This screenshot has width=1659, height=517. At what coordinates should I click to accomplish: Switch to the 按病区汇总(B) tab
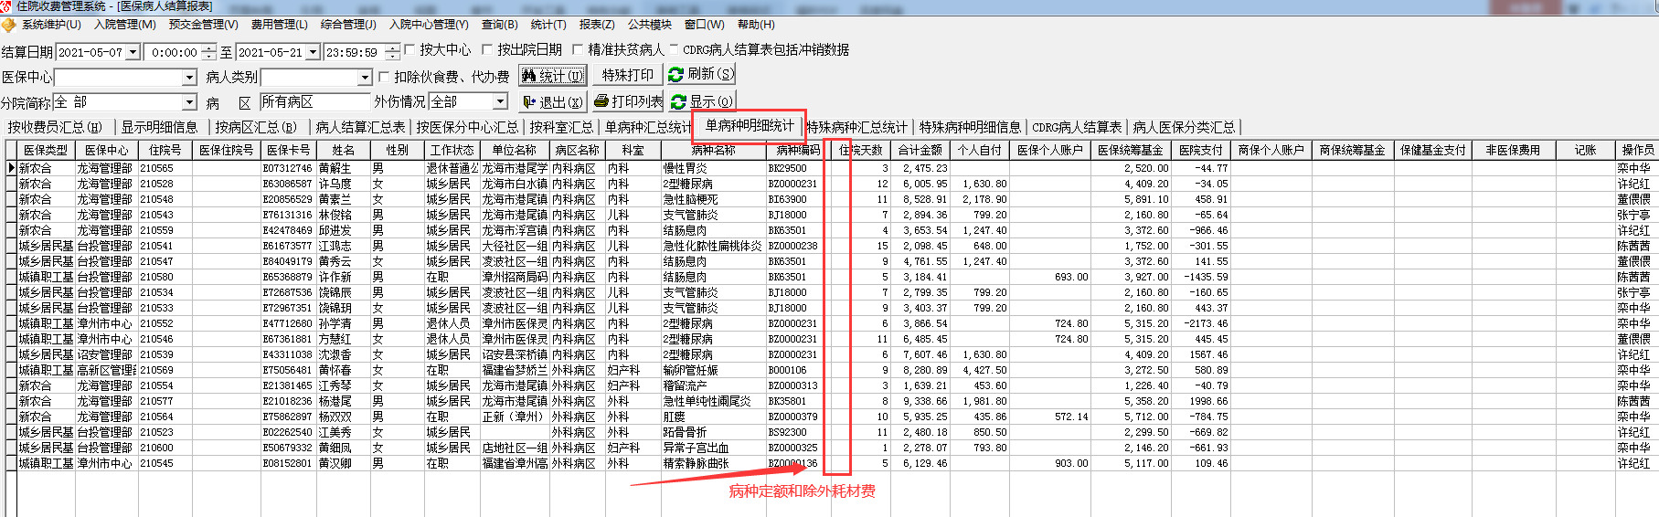(256, 127)
